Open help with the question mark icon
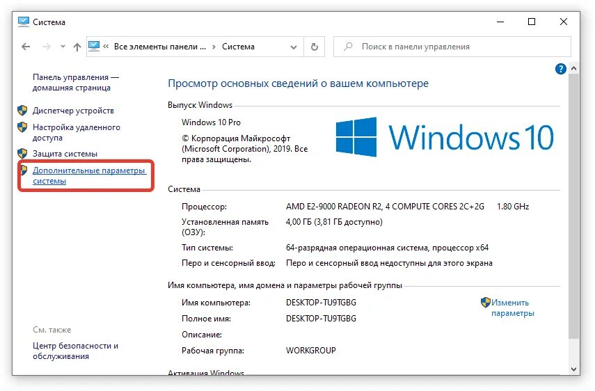This screenshot has height=391, width=595. (x=560, y=69)
